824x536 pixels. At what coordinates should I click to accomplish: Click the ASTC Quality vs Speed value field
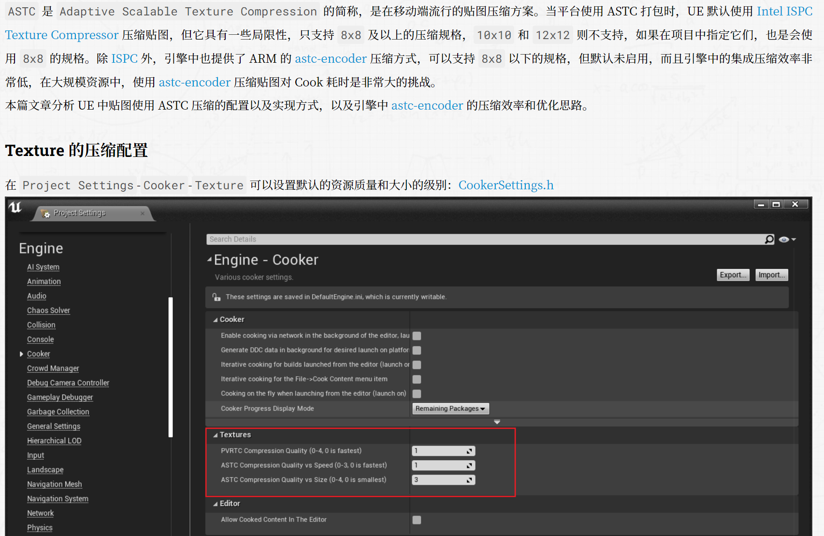pyautogui.click(x=444, y=465)
